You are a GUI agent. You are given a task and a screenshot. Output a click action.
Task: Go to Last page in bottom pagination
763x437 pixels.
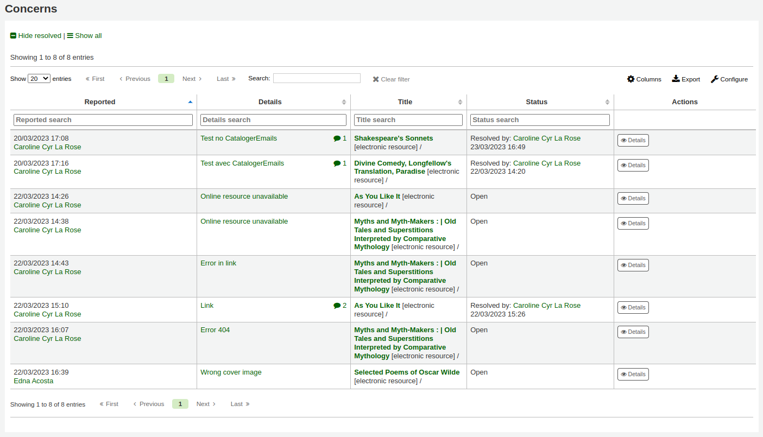point(240,404)
